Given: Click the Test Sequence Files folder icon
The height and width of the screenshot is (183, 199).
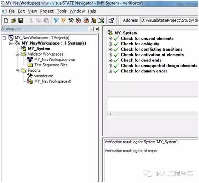Looking at the screenshot, I should pos(30,65).
